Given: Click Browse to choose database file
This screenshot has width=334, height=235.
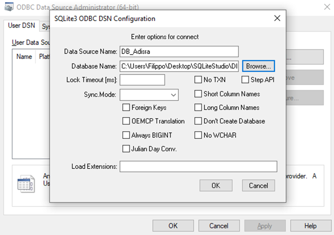Looking at the screenshot, I should point(258,66).
